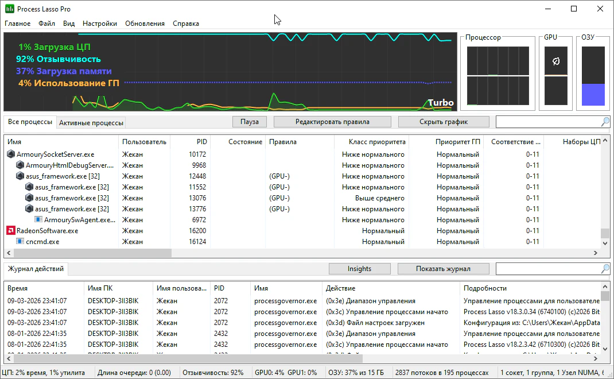
Task: Open the Вид menu
Action: pyautogui.click(x=69, y=24)
